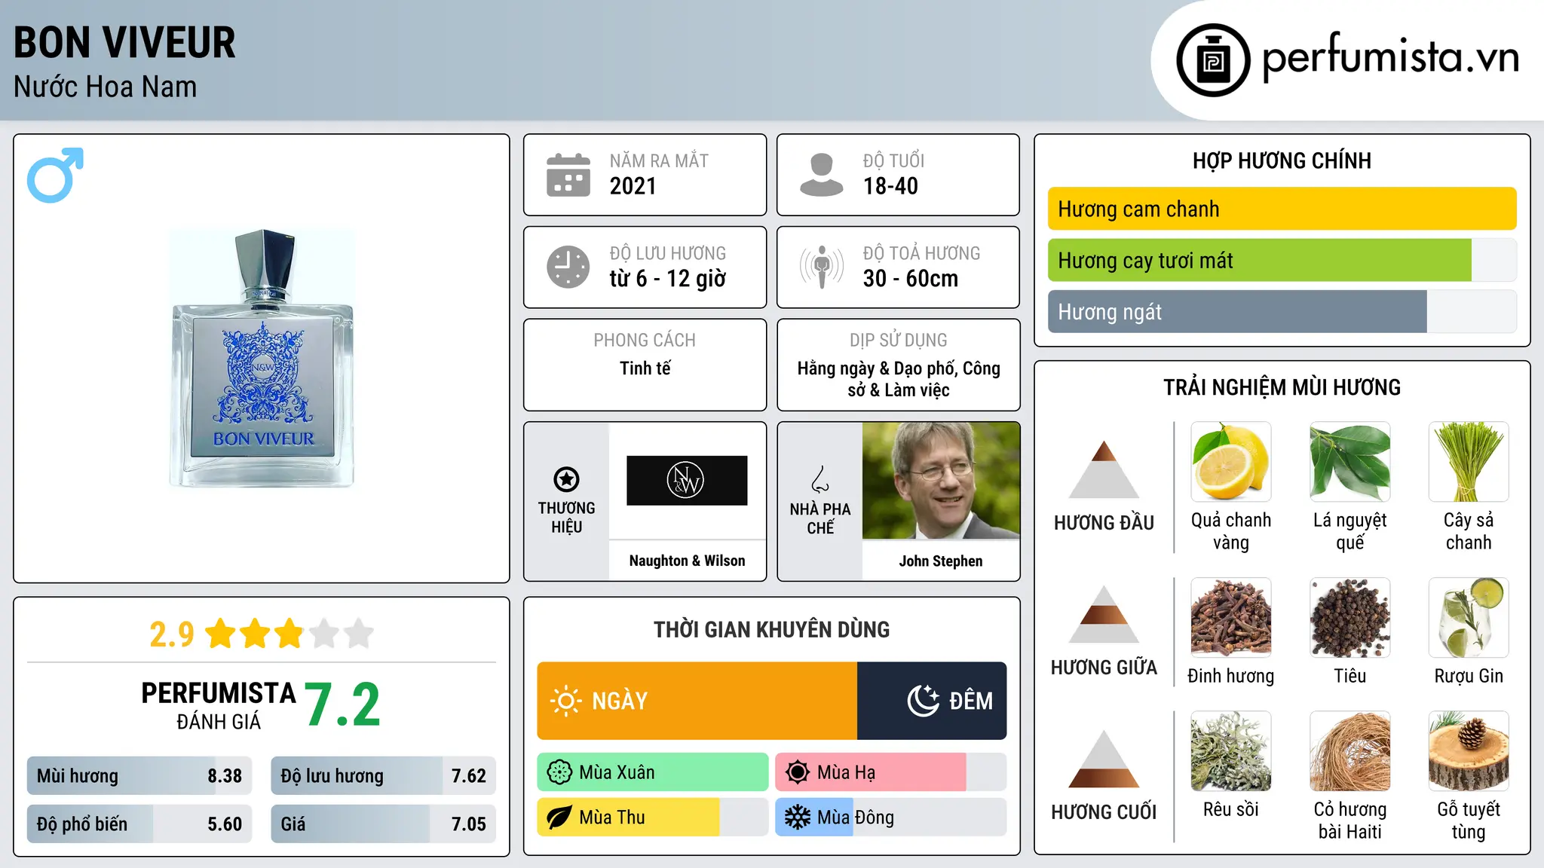This screenshot has width=1544, height=868.
Task: Click the Độ phổ biến 5.60 score bar
Action: (x=139, y=824)
